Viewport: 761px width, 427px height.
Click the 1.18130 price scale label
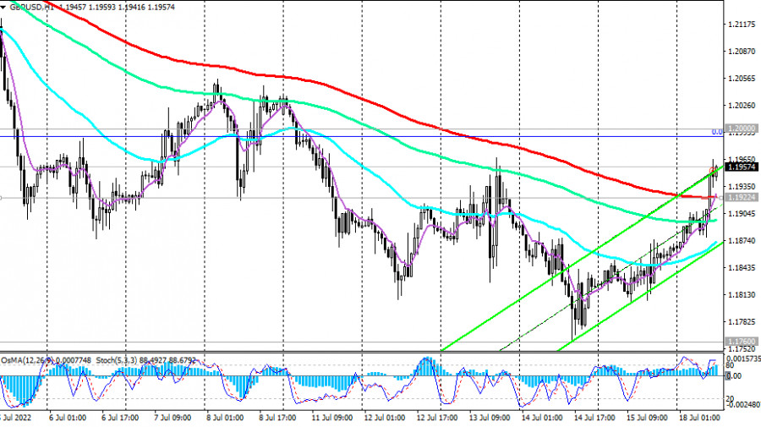click(744, 295)
